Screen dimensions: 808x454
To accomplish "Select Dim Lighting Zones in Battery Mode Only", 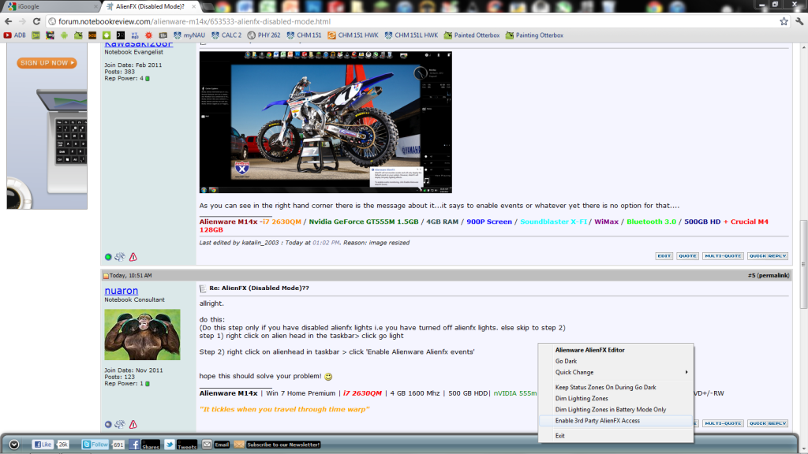I will (x=615, y=410).
